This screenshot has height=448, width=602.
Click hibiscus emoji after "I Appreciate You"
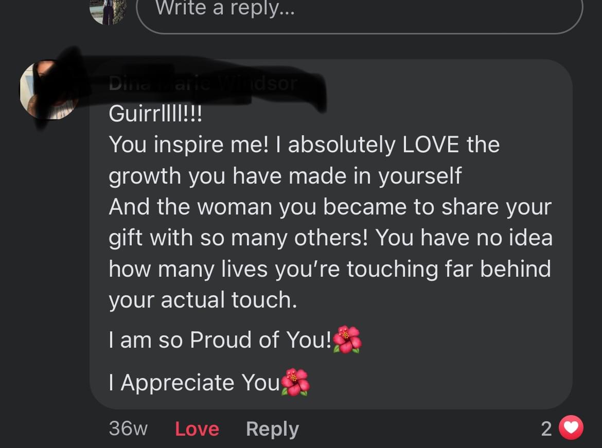point(295,382)
